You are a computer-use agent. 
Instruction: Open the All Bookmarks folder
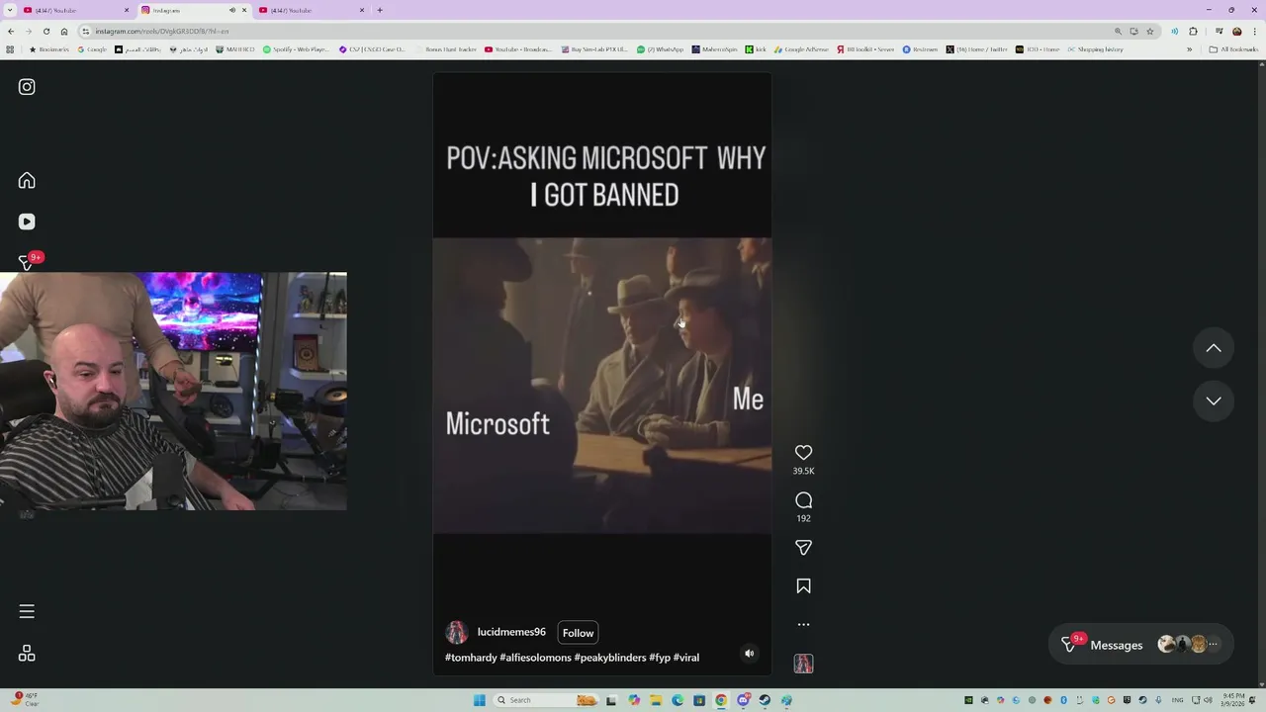pos(1233,49)
